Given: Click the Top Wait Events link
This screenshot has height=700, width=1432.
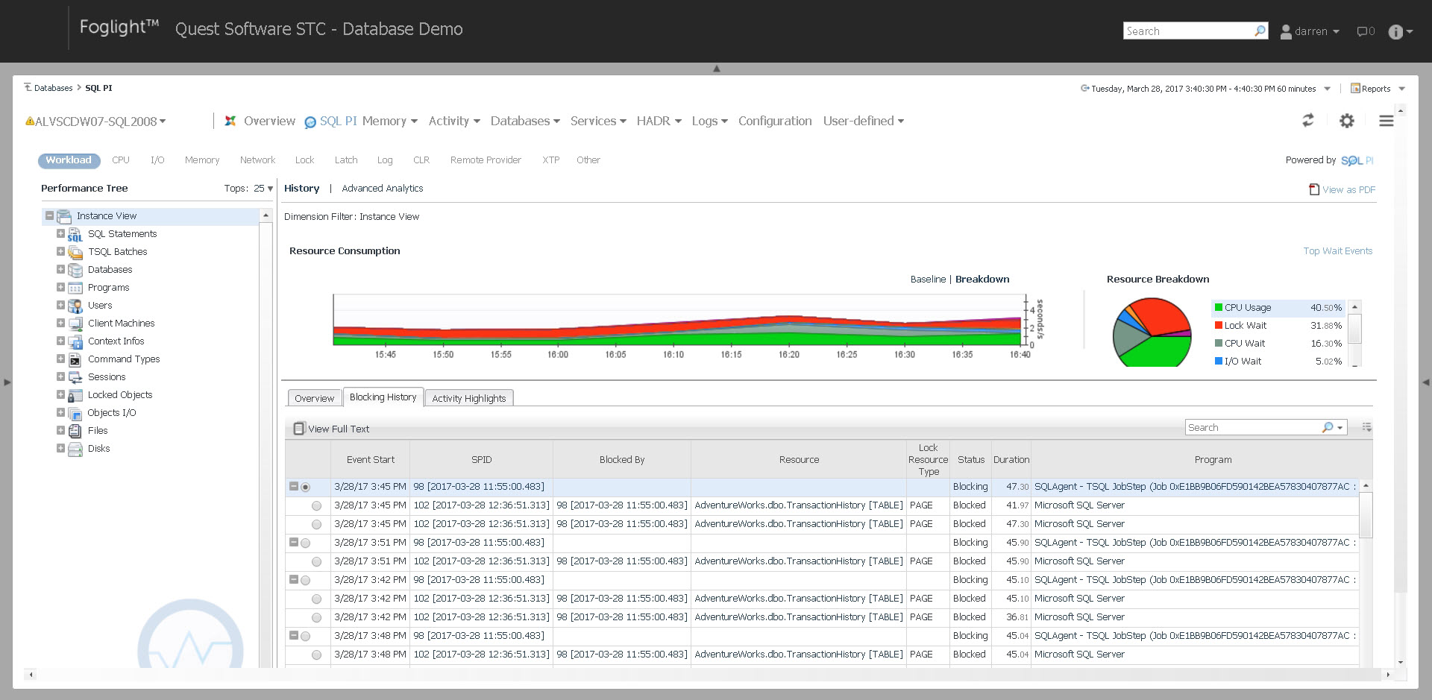Looking at the screenshot, I should coord(1337,250).
